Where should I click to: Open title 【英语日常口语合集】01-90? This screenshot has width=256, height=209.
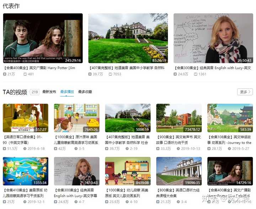click(23, 140)
